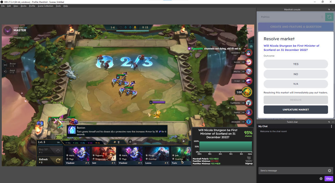Select the Astral trait icon
The image size is (335, 183).
[5, 71]
